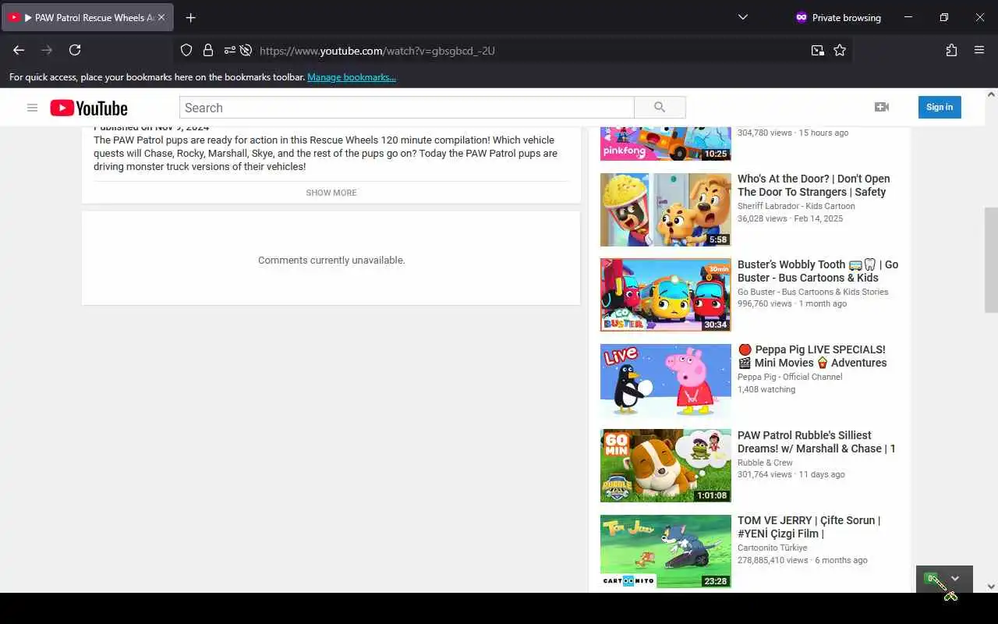The width and height of the screenshot is (998, 624).
Task: Open Go Buster - Bus Cartoons channel name
Action: (813, 292)
